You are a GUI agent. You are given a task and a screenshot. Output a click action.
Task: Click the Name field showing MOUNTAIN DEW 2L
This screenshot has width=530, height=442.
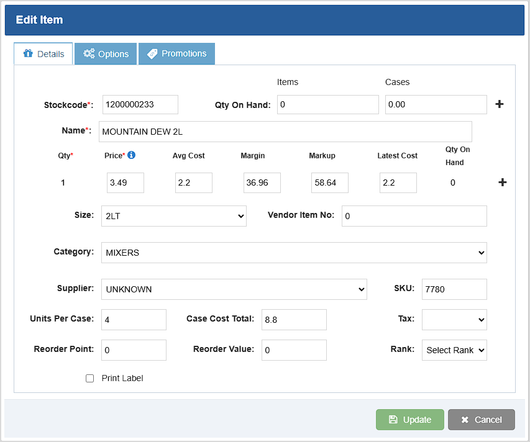point(285,131)
